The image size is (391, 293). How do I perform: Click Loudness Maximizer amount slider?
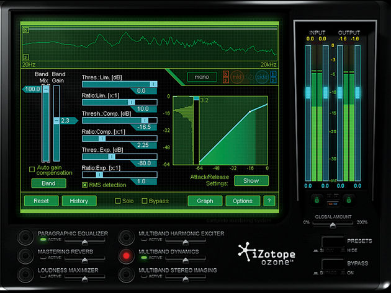click(85, 278)
